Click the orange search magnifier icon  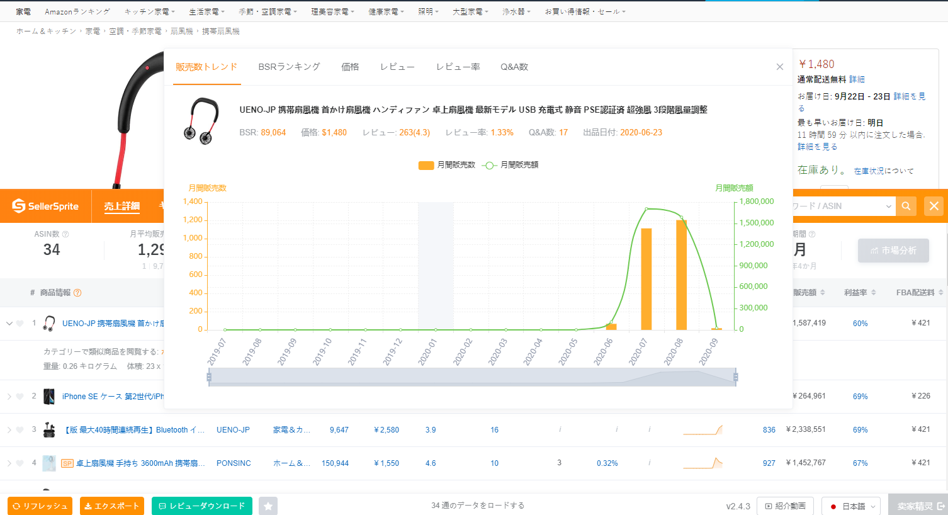906,206
